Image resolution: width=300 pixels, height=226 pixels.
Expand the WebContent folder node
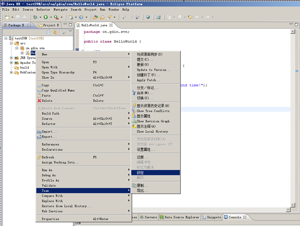(x=11, y=73)
